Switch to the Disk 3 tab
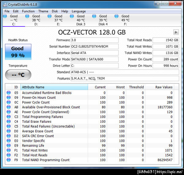Screen dimensions: 184x175 click(x=81, y=20)
